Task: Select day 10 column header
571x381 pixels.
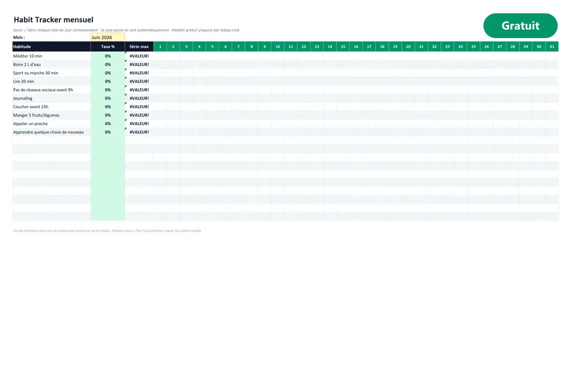Action: tap(277, 47)
